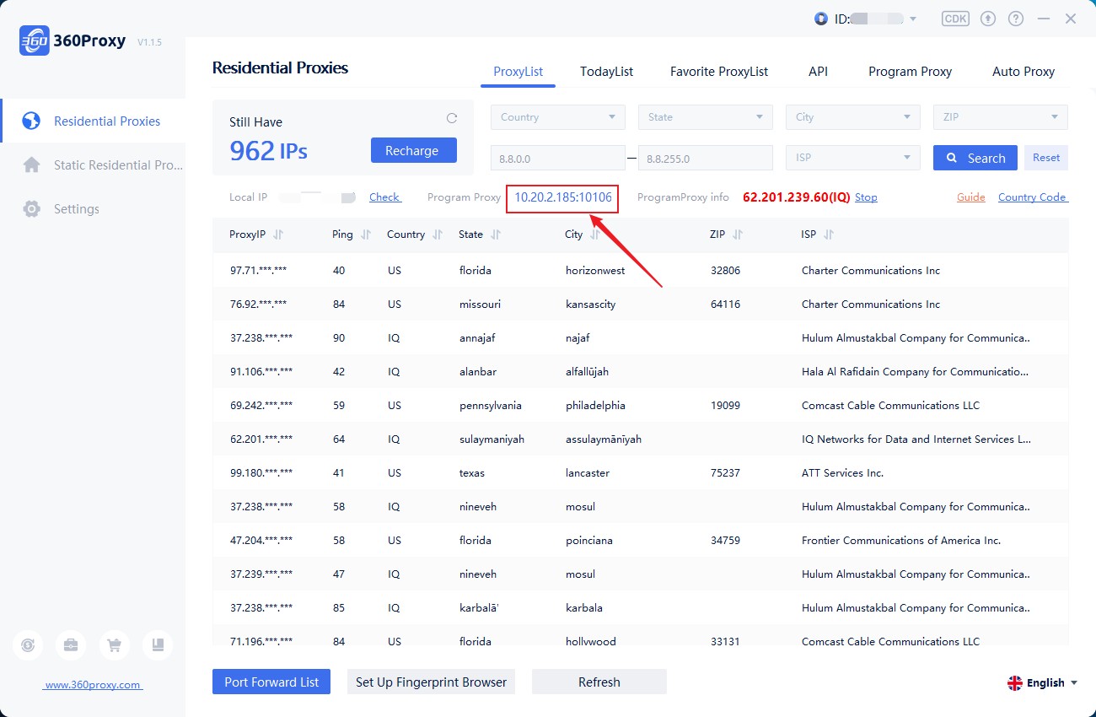
Task: Open the ISP filter dropdown
Action: coord(853,158)
